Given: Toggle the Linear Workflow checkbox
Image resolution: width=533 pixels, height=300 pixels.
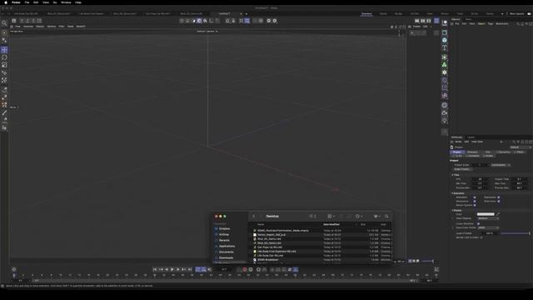Looking at the screenshot, I should pyautogui.click(x=478, y=224).
